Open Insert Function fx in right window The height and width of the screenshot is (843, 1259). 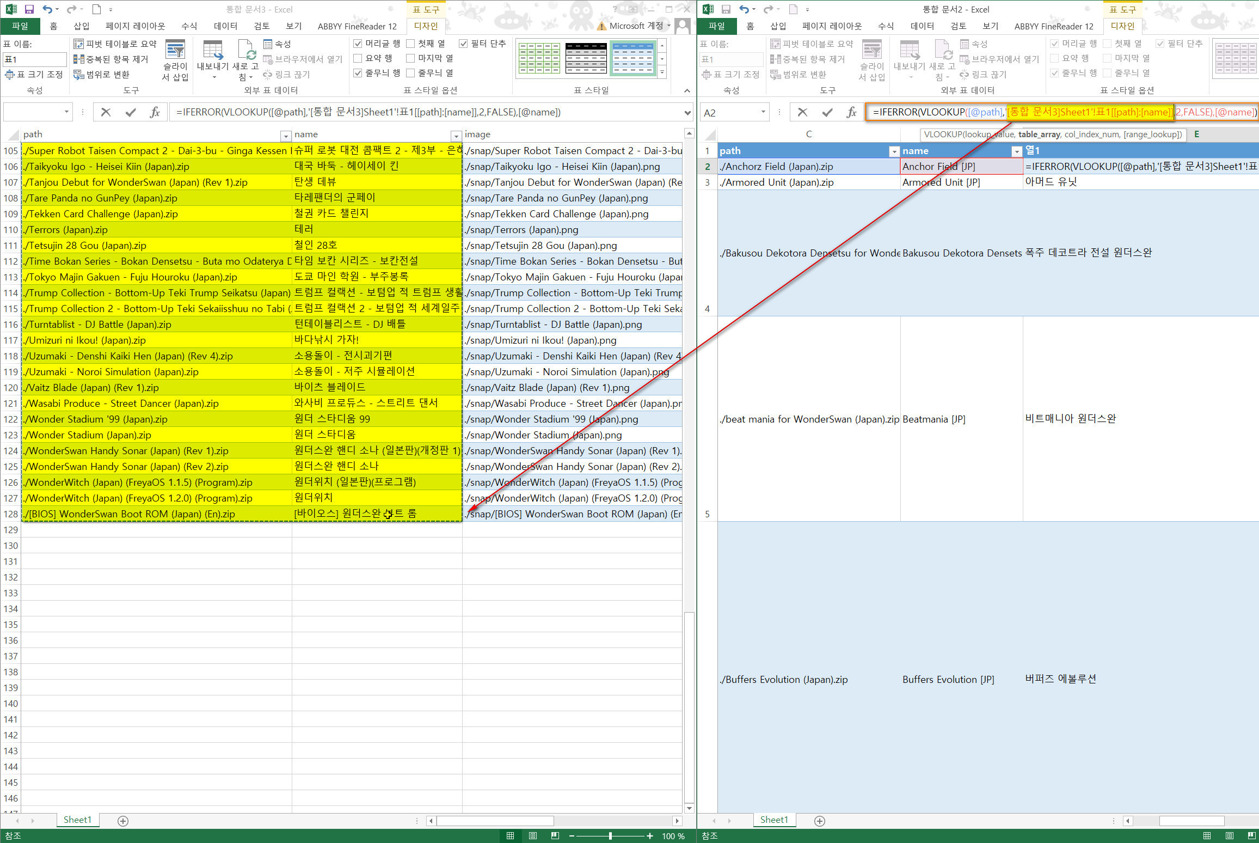(851, 112)
